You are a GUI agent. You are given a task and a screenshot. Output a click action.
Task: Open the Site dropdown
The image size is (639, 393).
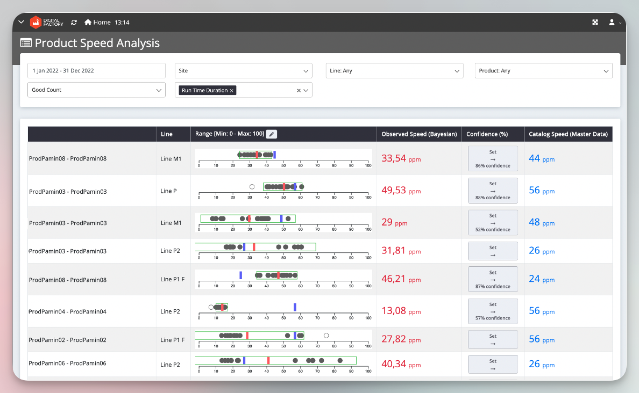[x=243, y=71]
